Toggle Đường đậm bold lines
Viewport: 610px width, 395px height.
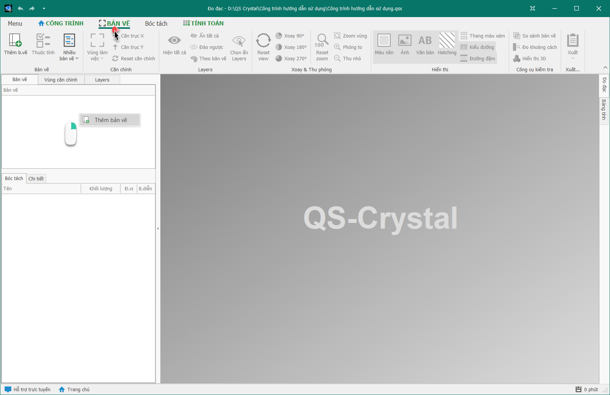pos(478,58)
